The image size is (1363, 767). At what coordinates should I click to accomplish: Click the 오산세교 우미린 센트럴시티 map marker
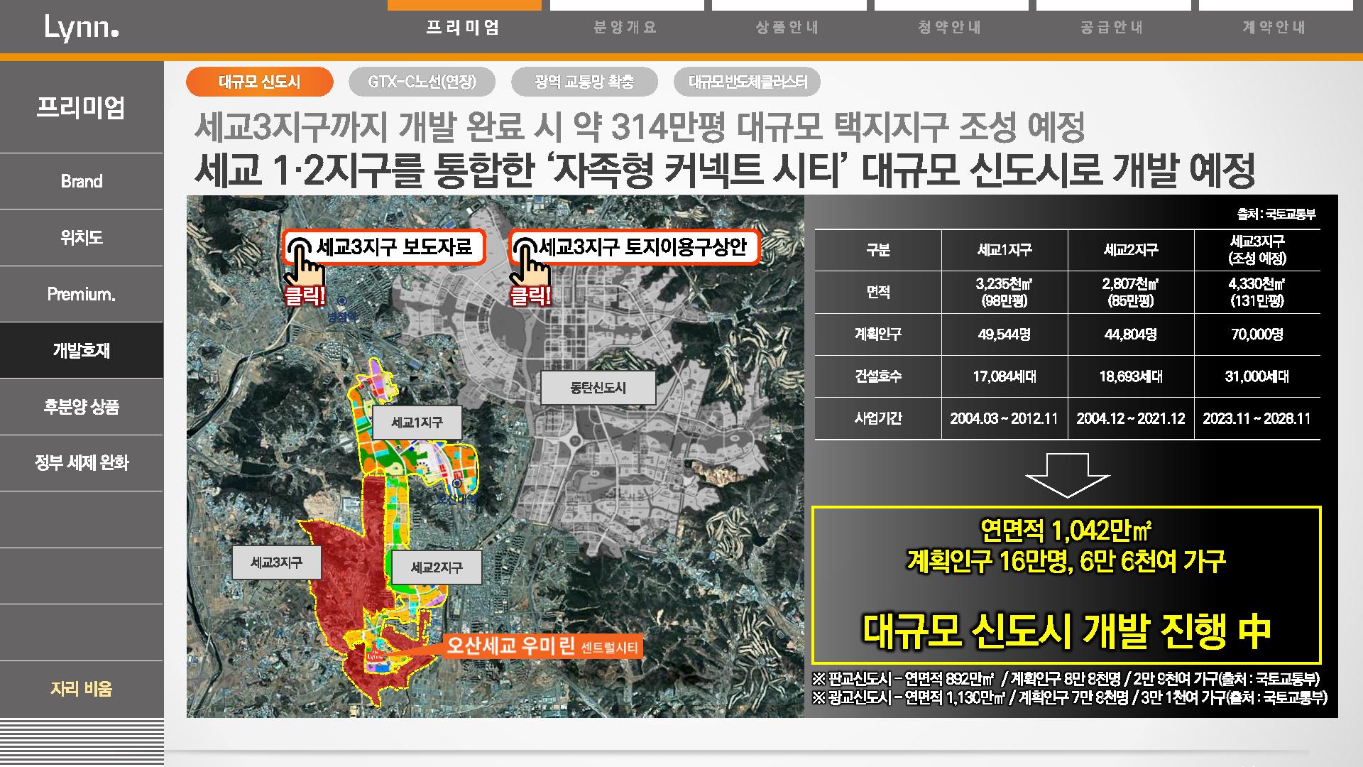(542, 646)
